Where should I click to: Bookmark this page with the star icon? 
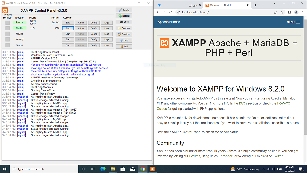(x=282, y=12)
